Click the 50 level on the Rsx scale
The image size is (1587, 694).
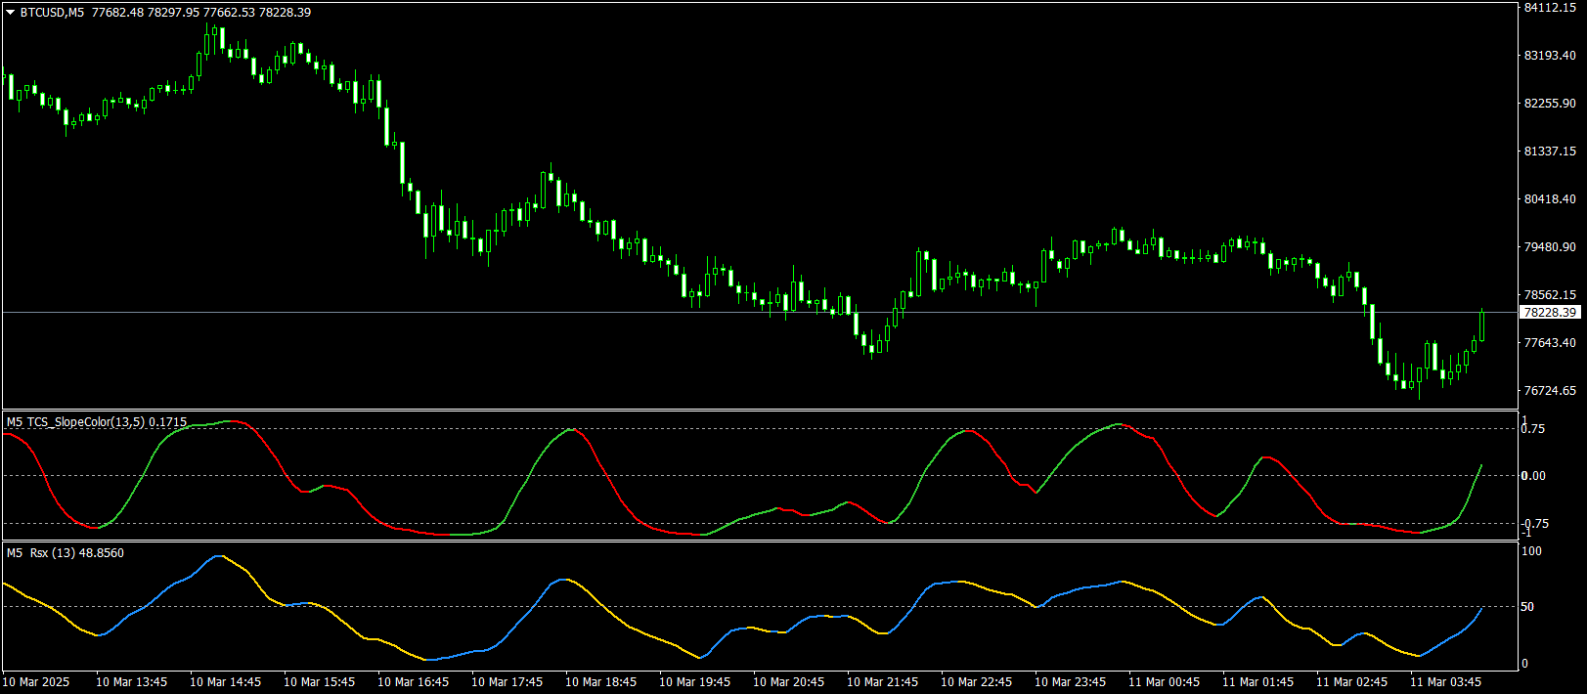pyautogui.click(x=1528, y=607)
